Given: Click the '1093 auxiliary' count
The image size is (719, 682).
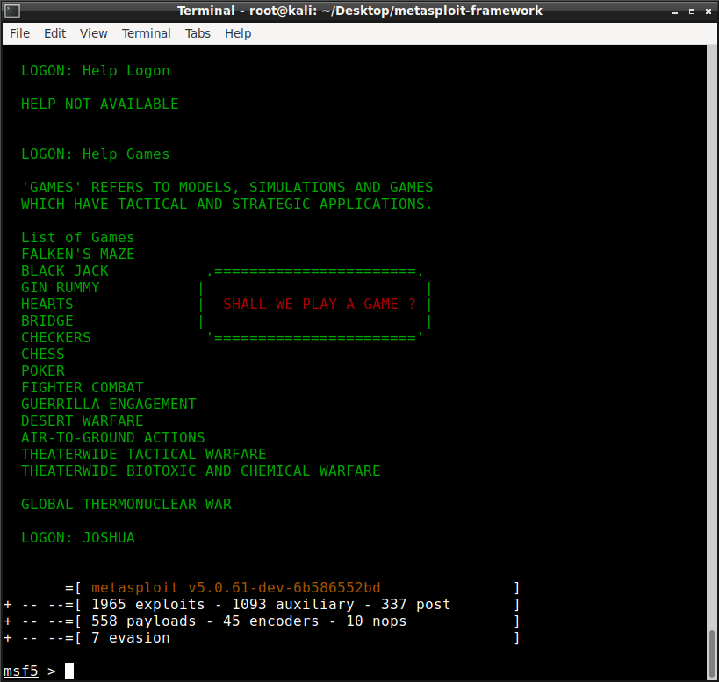Looking at the screenshot, I should [293, 604].
